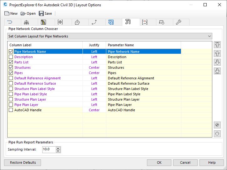Check the AutoCAD Handle checkbox
227x170 pixels.
point(11,110)
